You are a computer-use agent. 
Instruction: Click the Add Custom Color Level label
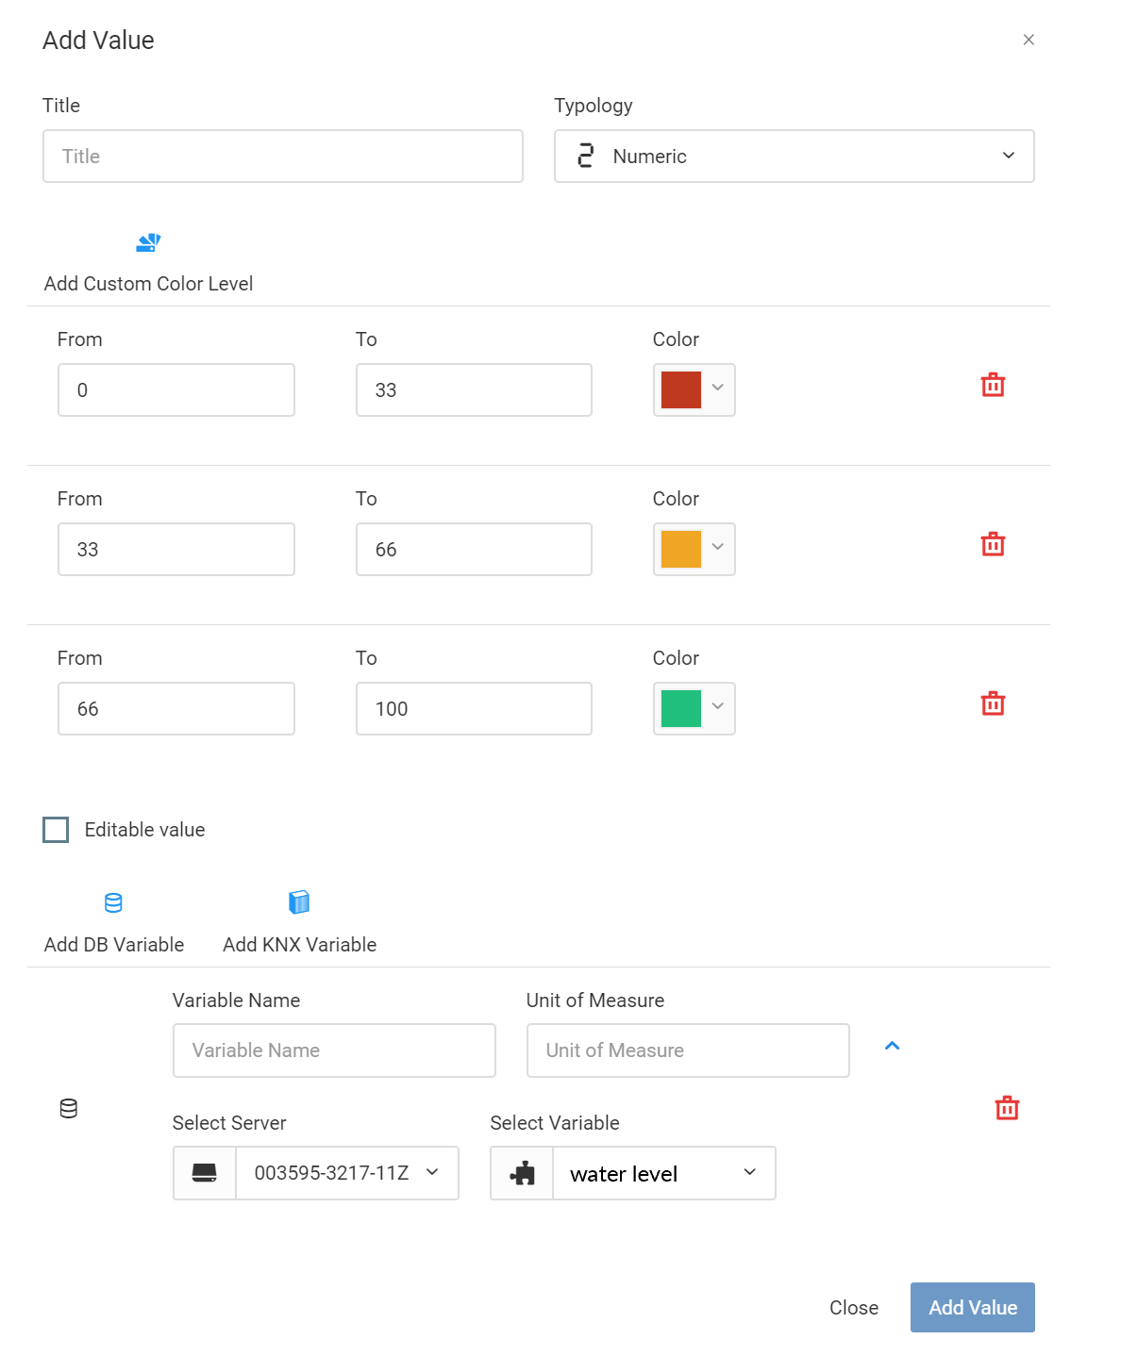click(148, 284)
